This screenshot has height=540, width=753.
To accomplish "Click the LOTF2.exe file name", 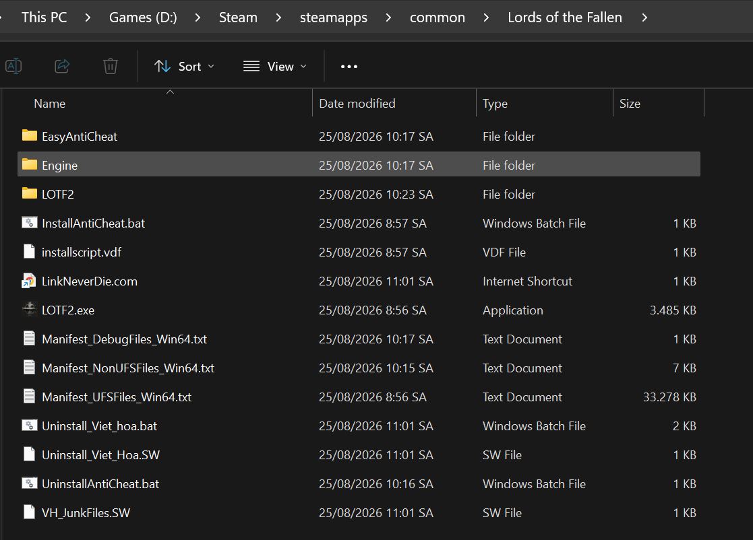I will click(x=68, y=310).
